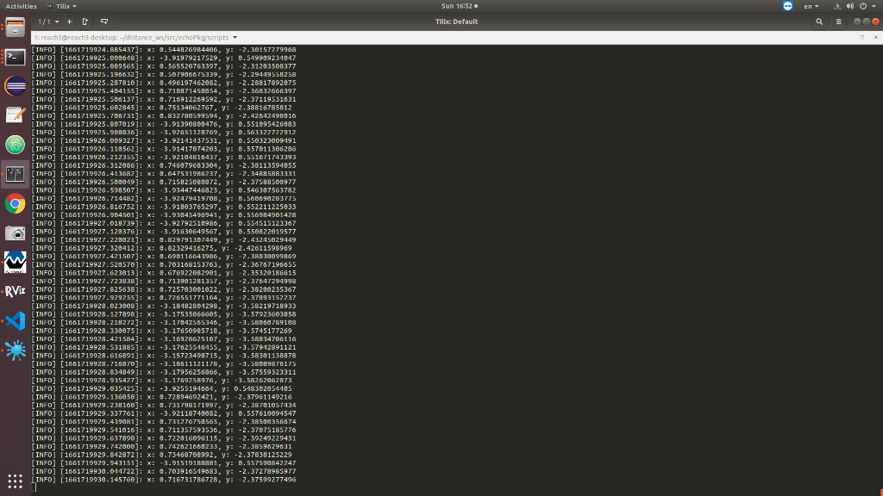883x496 pixels.
Task: Click log line with timestamp 1661719928.023008
Action: click(x=164, y=306)
